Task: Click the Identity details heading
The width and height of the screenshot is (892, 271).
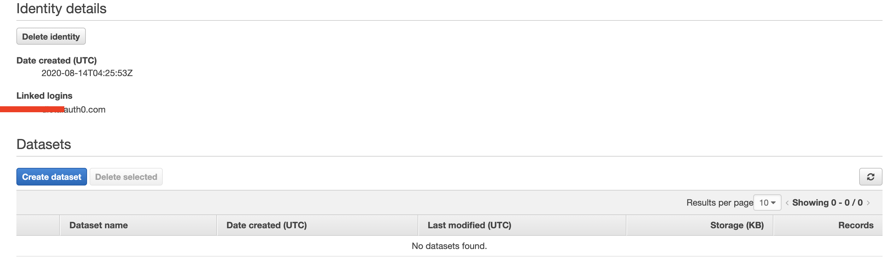Action: pos(61,8)
